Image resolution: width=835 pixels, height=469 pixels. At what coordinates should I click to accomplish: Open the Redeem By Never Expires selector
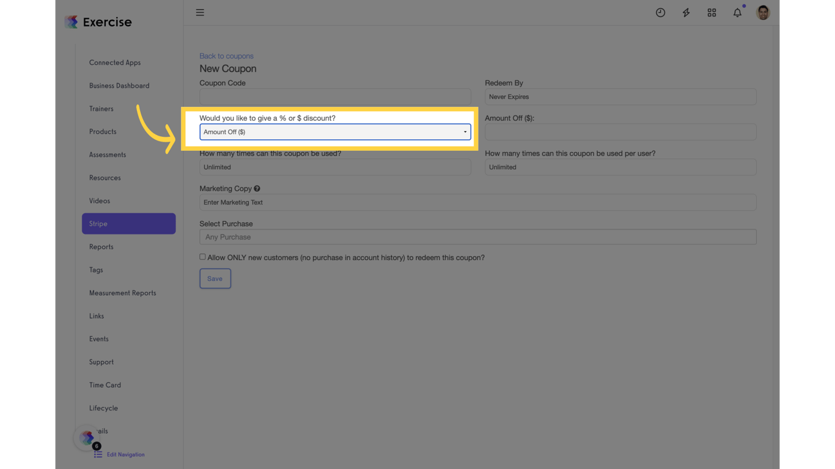tap(620, 96)
